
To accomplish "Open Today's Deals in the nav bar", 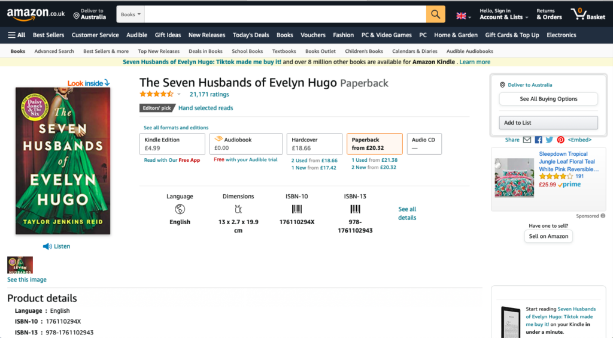I will coord(251,35).
